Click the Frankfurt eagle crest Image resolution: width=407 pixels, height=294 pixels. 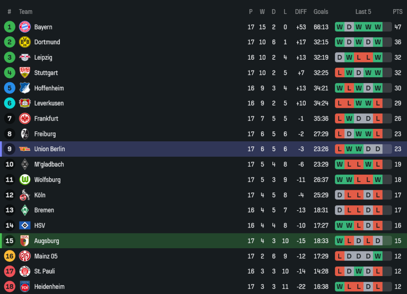click(x=25, y=119)
